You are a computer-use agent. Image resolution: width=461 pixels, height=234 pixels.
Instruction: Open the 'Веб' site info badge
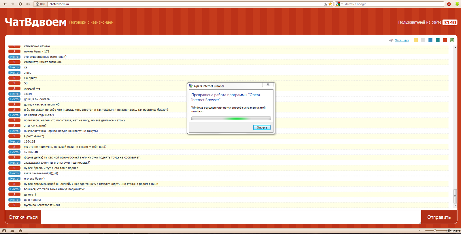click(x=40, y=4)
